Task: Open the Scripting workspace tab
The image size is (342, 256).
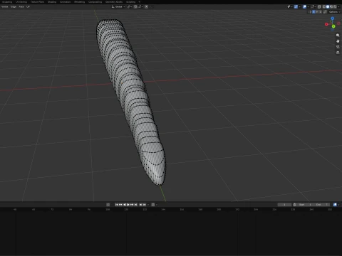Action: (130, 2)
